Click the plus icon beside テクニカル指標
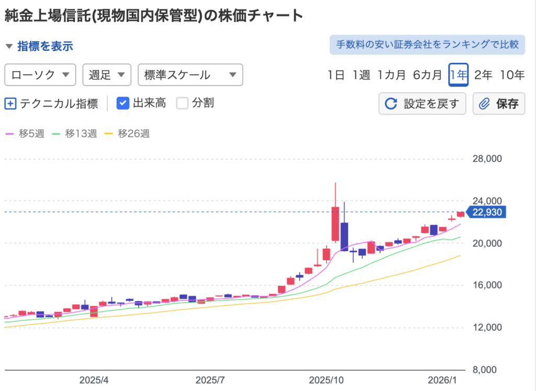The width and height of the screenshot is (536, 391). tap(10, 103)
